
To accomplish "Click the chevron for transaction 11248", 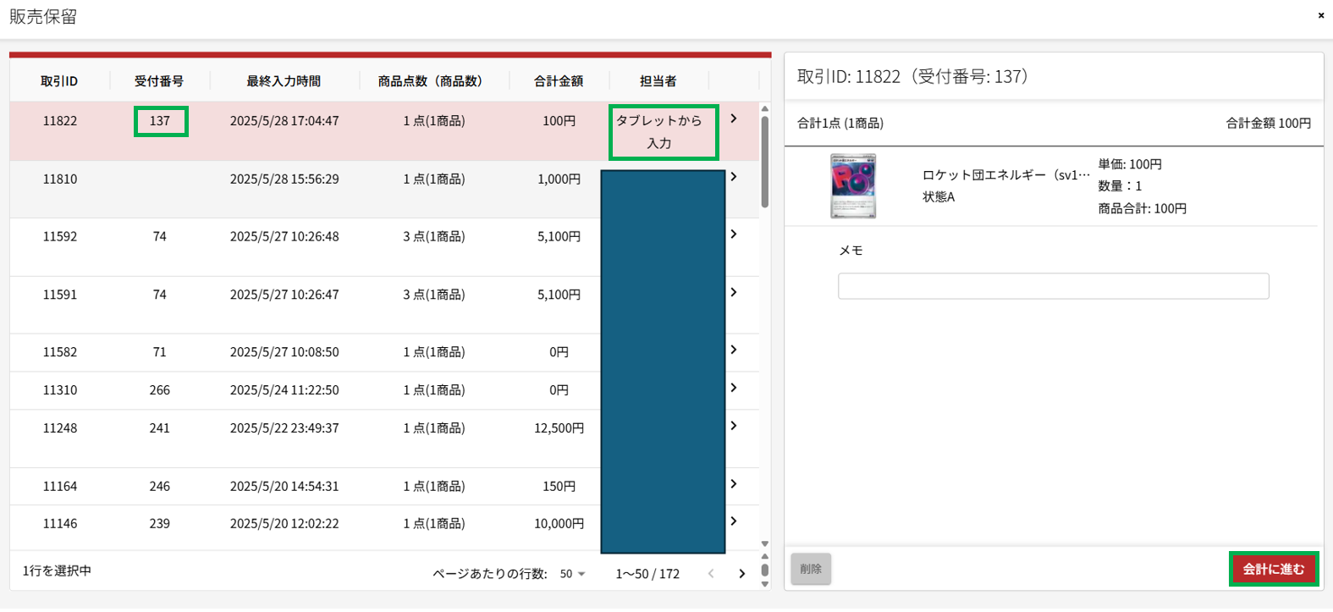I will click(x=734, y=426).
